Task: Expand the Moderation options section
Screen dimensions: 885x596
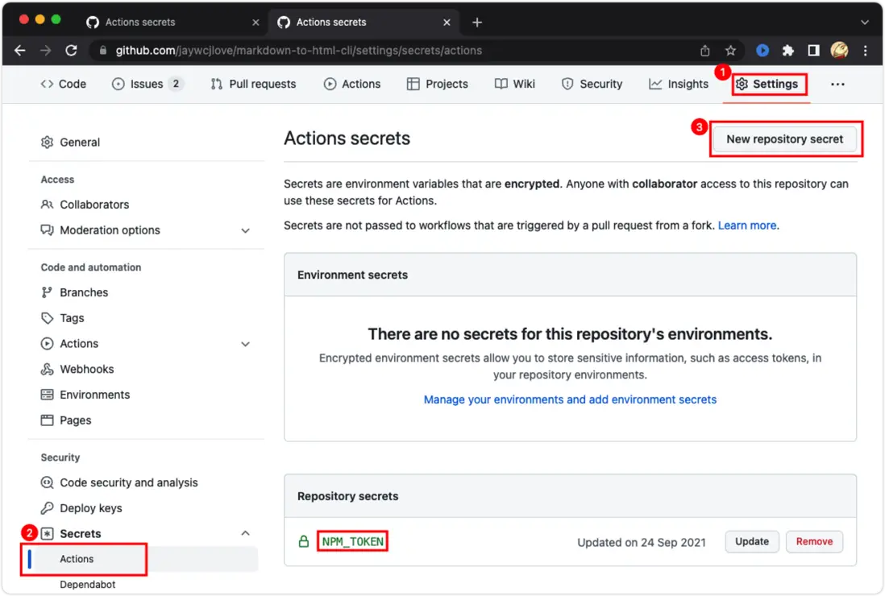Action: [245, 230]
